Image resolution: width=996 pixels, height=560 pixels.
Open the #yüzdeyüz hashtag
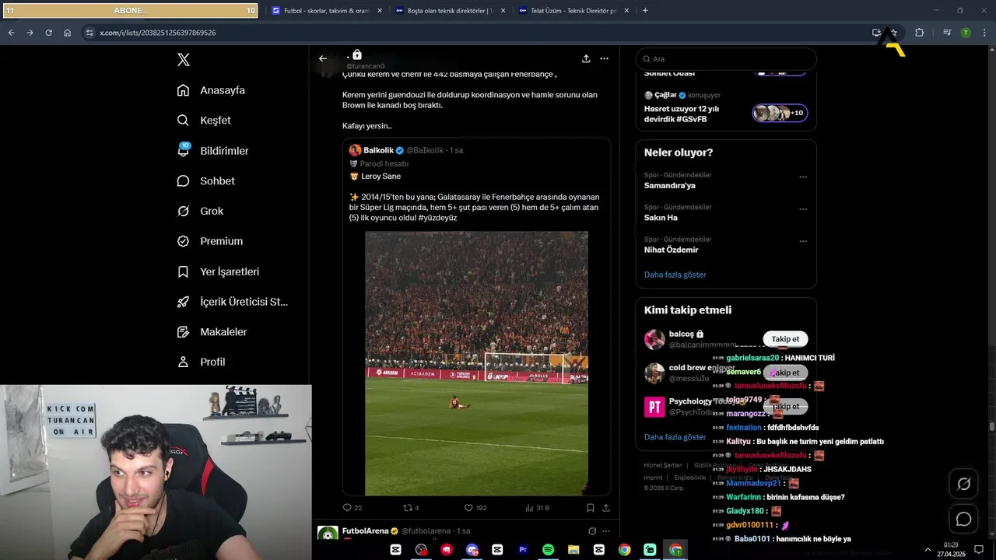click(437, 218)
